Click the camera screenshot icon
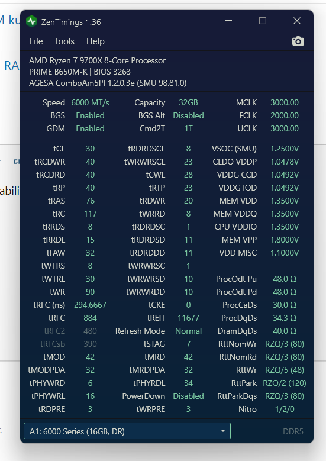 (x=298, y=41)
